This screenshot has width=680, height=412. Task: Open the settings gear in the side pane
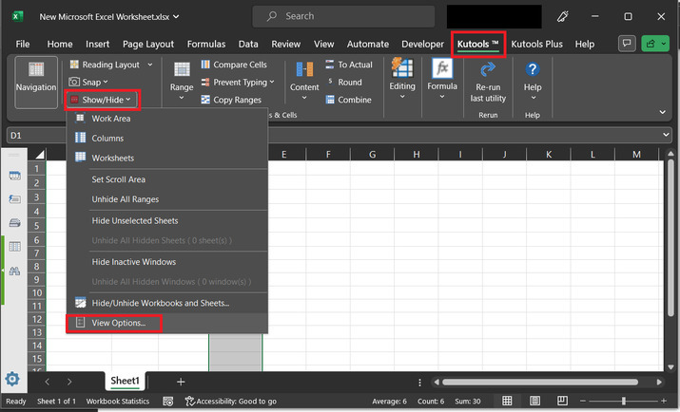coord(12,379)
